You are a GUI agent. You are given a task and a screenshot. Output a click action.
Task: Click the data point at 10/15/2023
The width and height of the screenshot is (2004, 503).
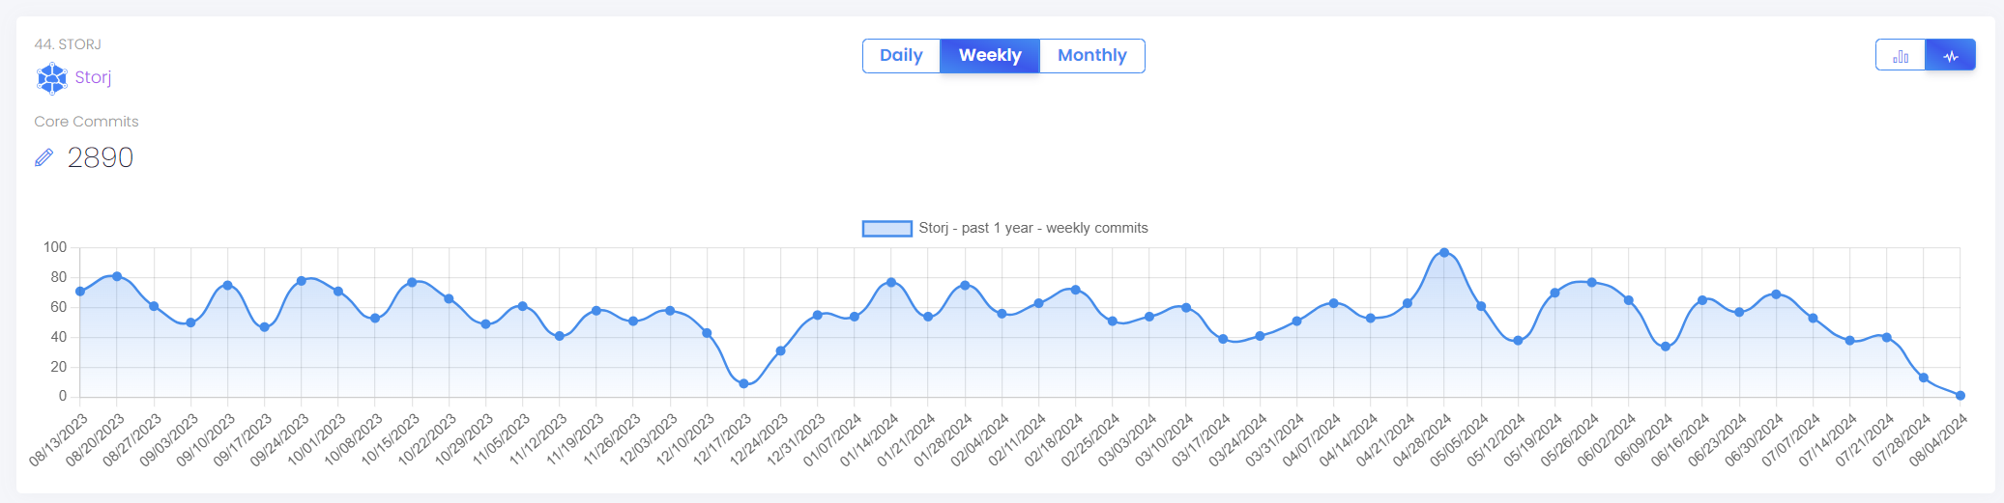click(412, 283)
